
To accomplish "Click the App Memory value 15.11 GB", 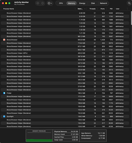I will click(x=101, y=133).
